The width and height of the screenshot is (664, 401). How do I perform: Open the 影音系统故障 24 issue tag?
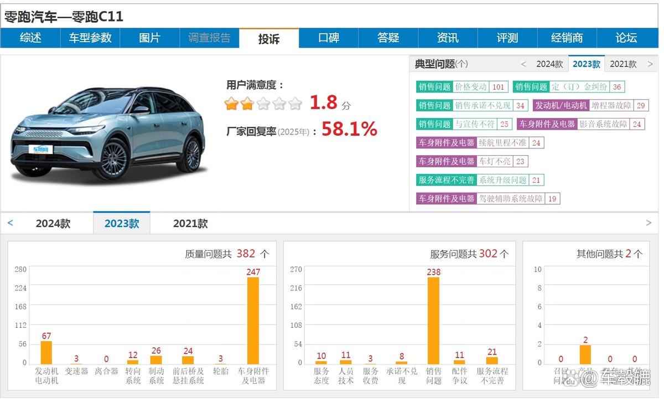click(x=581, y=124)
